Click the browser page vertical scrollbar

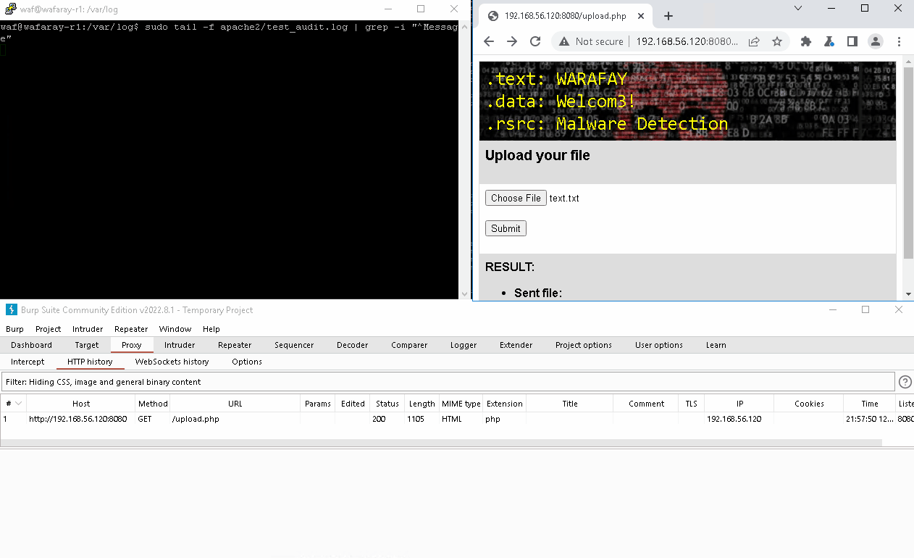(x=908, y=165)
